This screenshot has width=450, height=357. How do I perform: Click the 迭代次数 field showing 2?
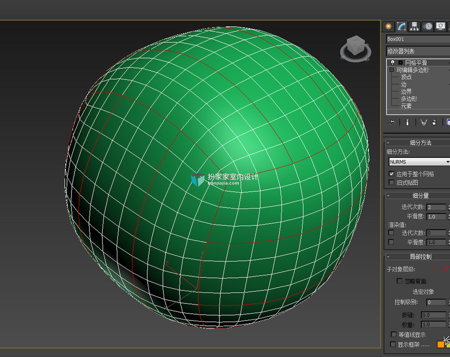pyautogui.click(x=436, y=207)
